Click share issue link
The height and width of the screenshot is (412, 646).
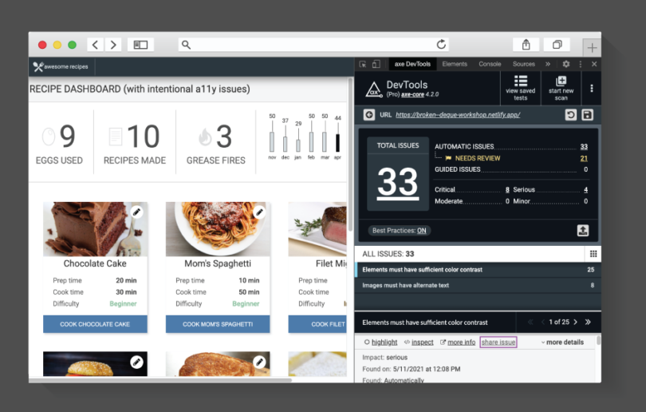(498, 343)
